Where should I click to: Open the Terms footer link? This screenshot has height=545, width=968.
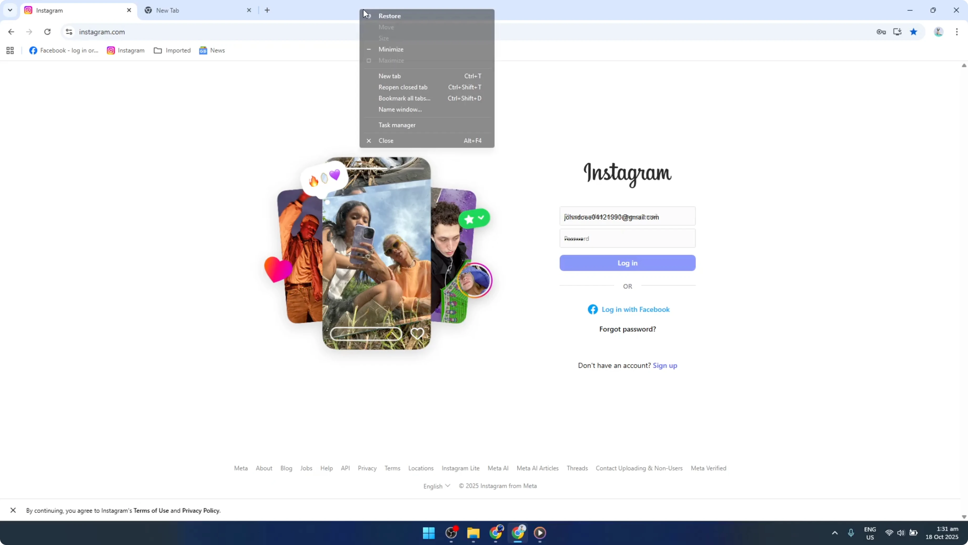(x=392, y=468)
